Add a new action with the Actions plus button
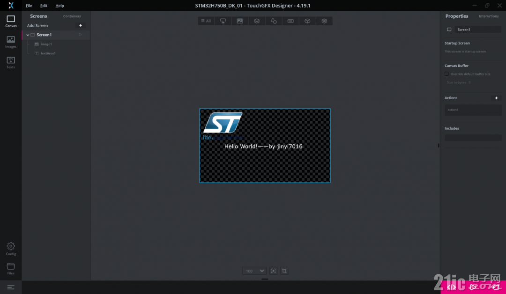 coord(496,98)
